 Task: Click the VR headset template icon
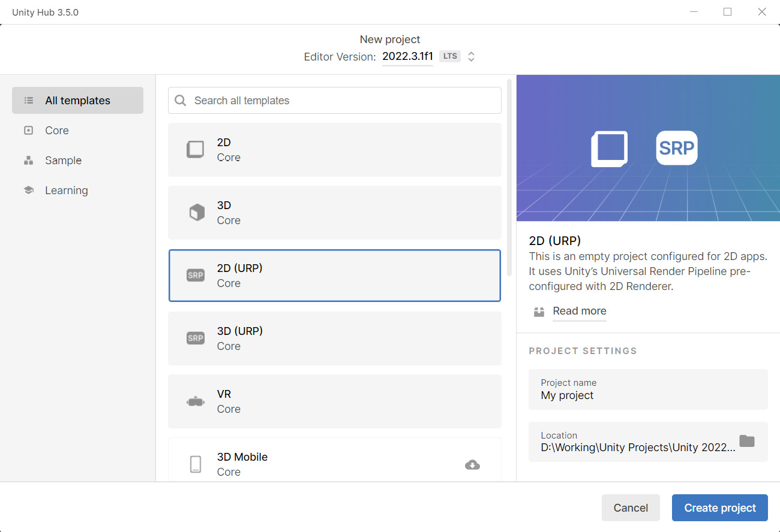click(x=196, y=402)
